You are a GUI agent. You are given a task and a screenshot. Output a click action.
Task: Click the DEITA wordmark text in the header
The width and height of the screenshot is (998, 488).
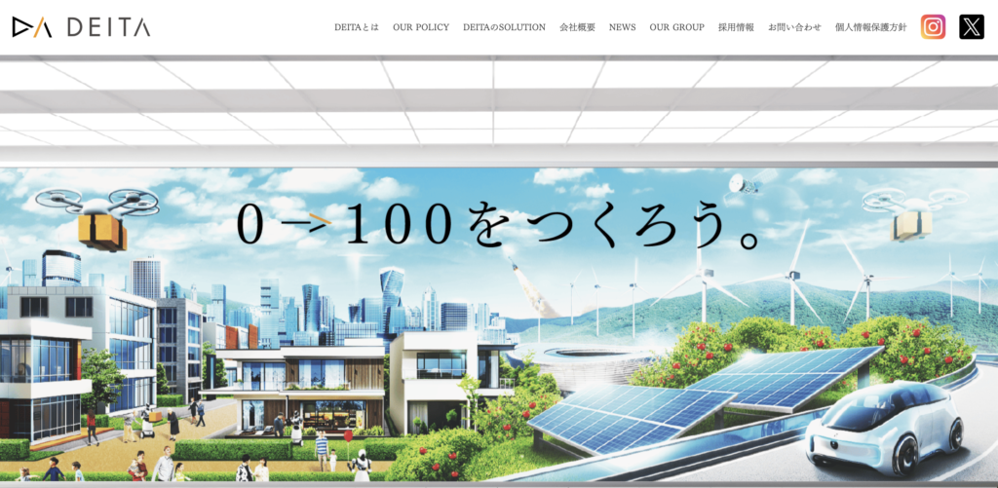point(108,28)
